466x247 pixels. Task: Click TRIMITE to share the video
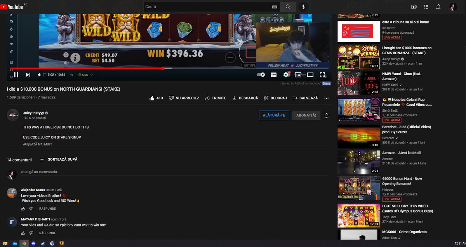coord(216,98)
